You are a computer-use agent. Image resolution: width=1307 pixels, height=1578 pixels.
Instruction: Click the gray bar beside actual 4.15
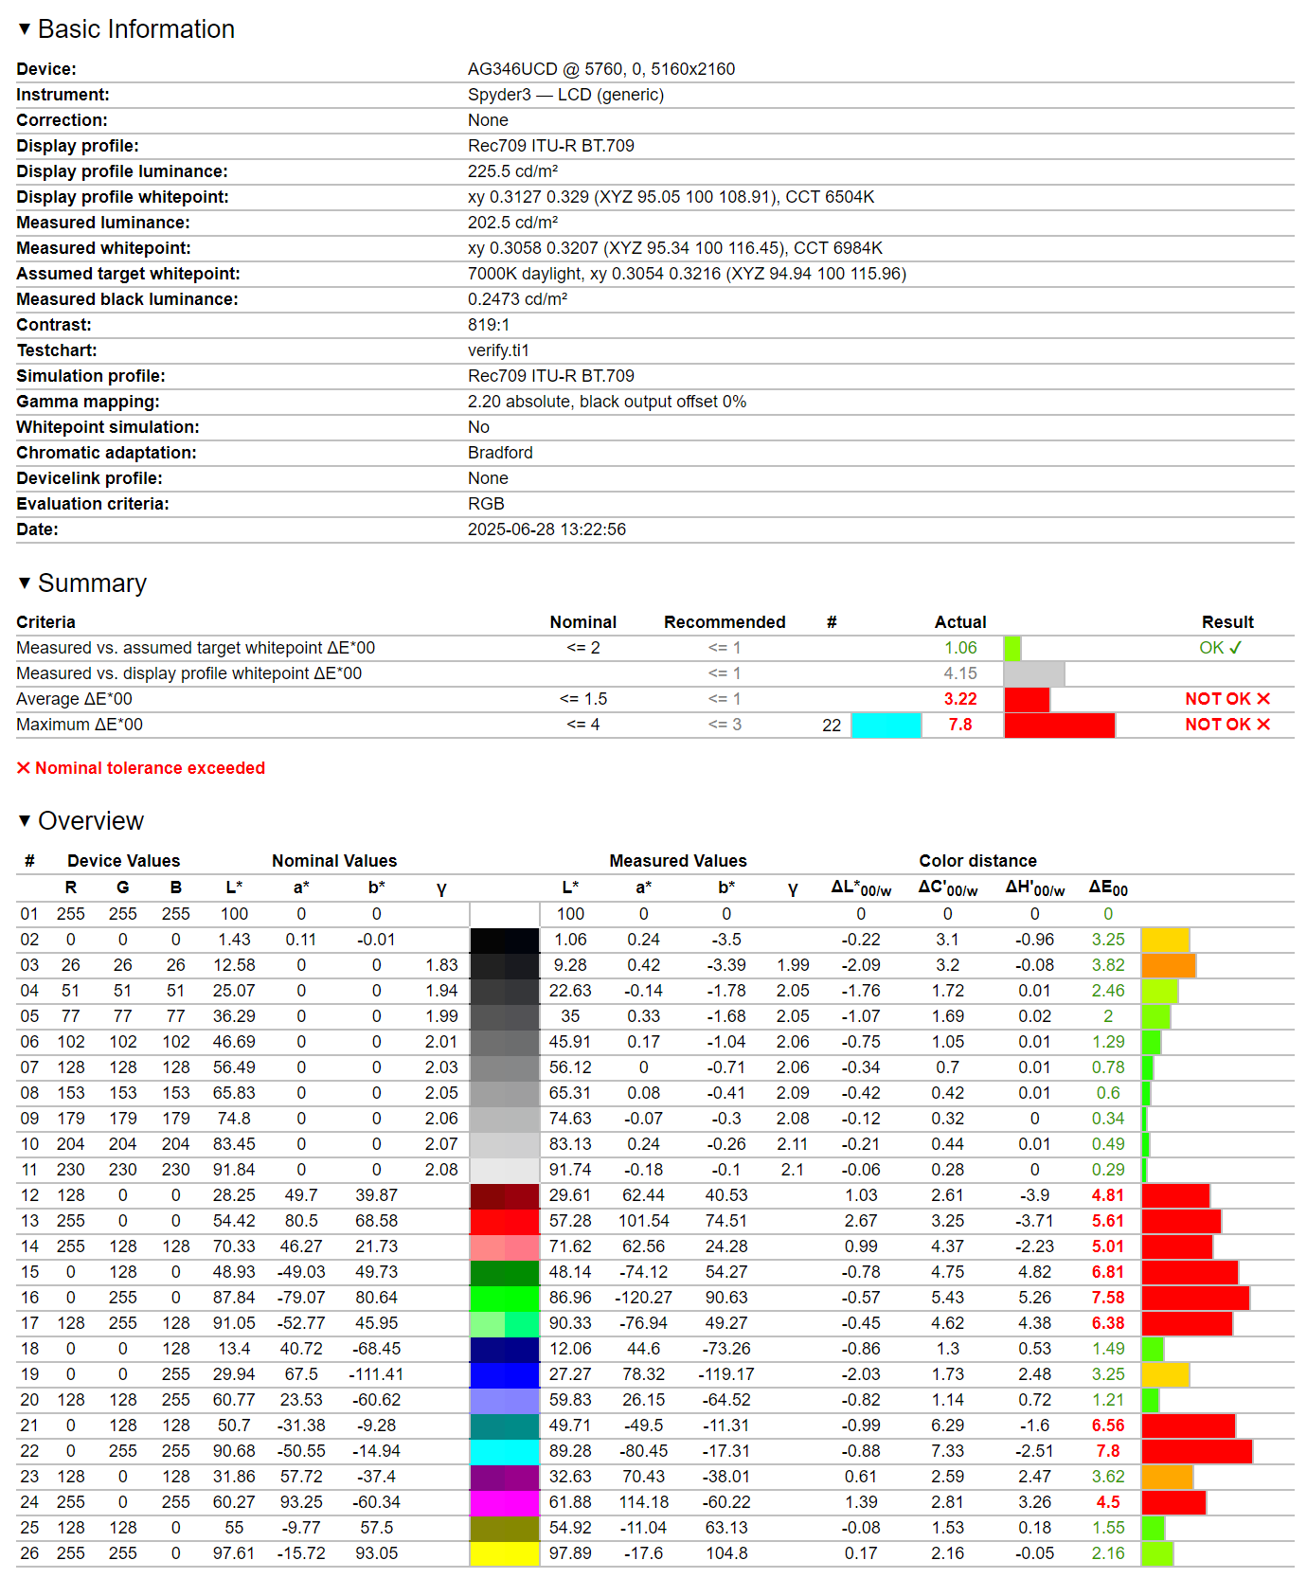click(x=1033, y=673)
